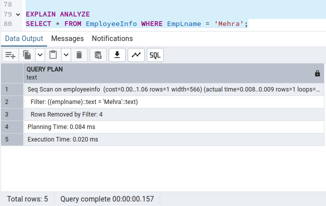Screen dimensions: 326x206
Task: Click the Add row icon
Action: coord(11,55)
